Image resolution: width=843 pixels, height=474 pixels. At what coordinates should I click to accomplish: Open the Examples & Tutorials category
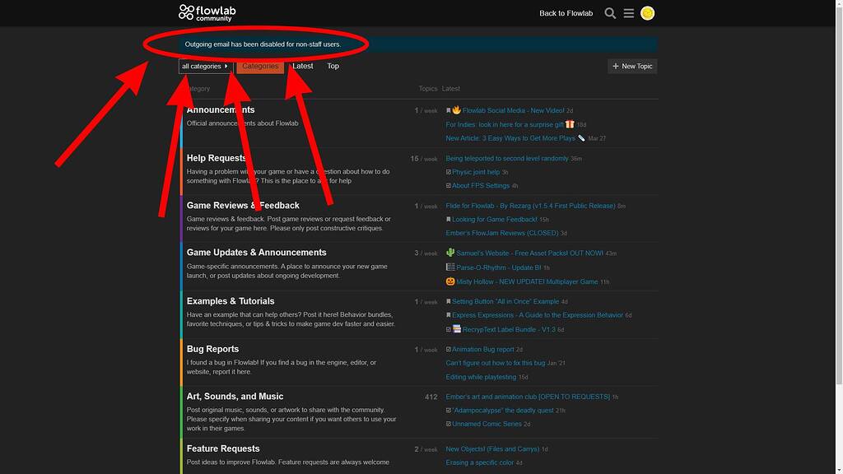pos(231,301)
